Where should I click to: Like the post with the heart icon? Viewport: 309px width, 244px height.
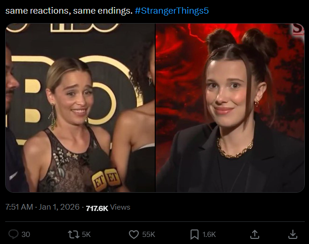(134, 234)
